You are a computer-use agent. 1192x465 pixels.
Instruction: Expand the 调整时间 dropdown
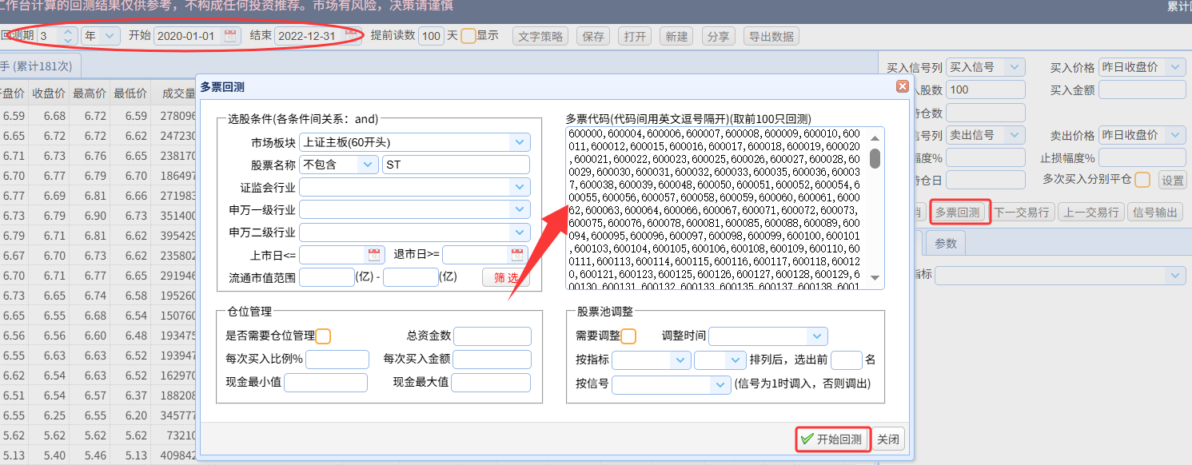(x=816, y=336)
